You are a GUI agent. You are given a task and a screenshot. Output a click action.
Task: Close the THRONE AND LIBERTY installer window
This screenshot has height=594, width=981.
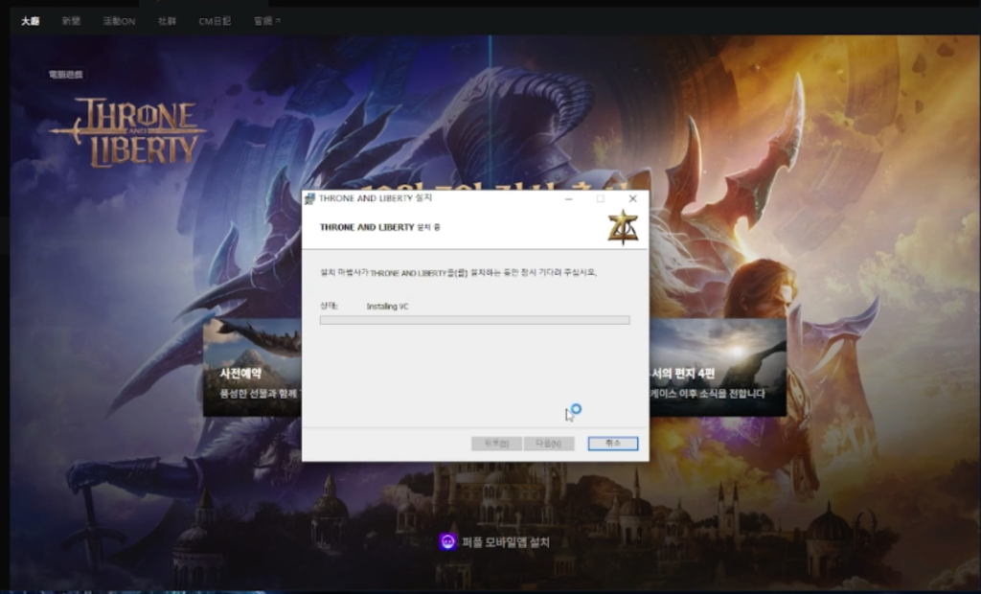pos(633,199)
